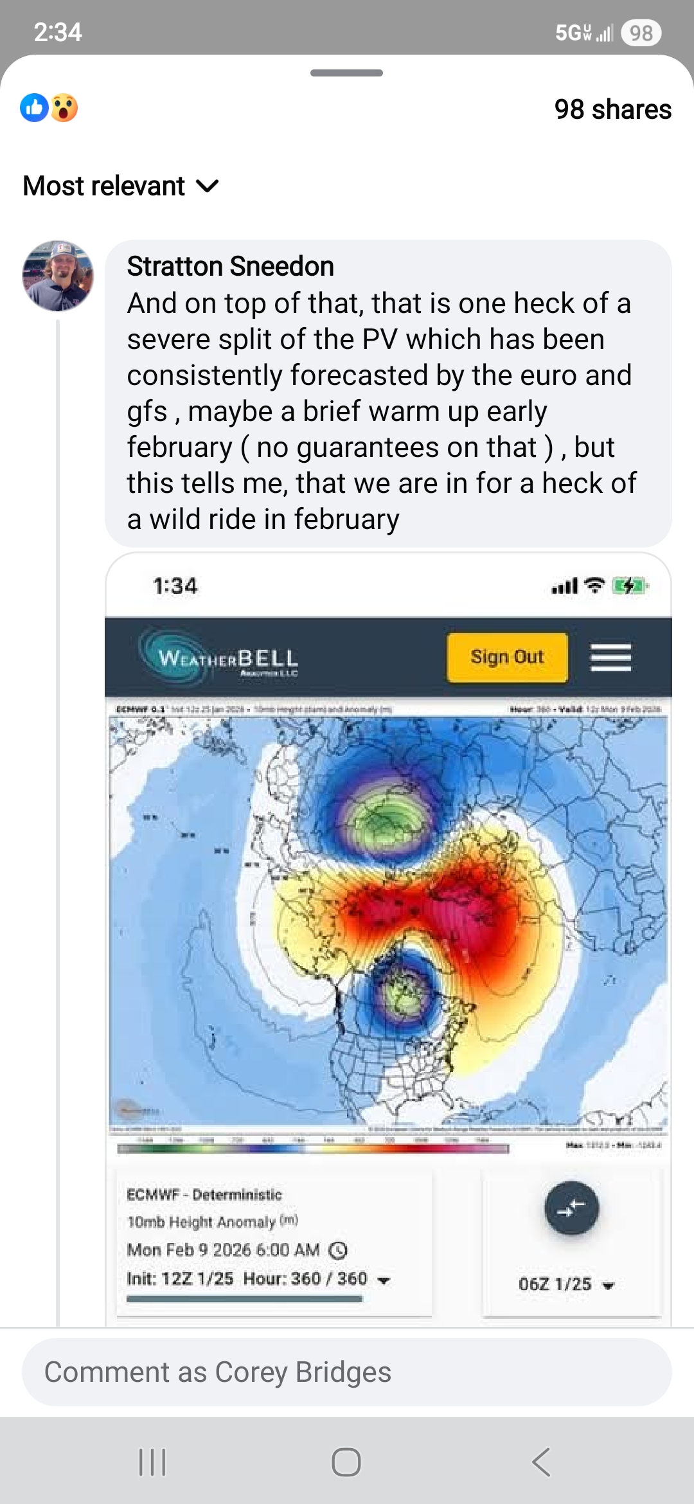Image resolution: width=694 pixels, height=1504 pixels.
Task: Tap the compare arrows round button
Action: click(571, 1208)
